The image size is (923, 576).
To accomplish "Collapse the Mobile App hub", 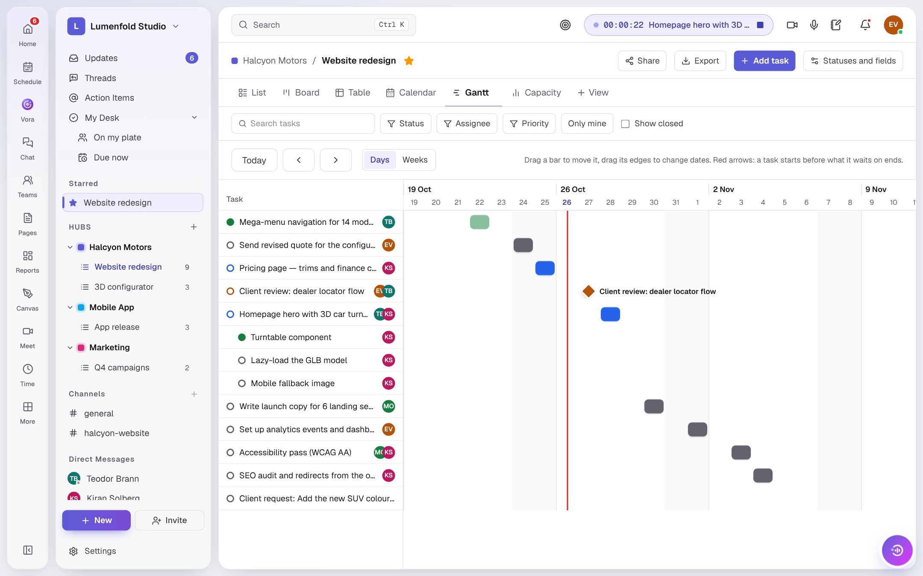I will (70, 307).
